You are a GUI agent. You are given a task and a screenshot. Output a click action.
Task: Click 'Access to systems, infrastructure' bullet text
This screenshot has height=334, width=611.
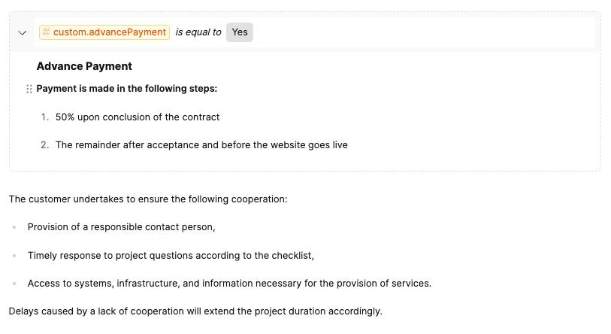tap(228, 284)
